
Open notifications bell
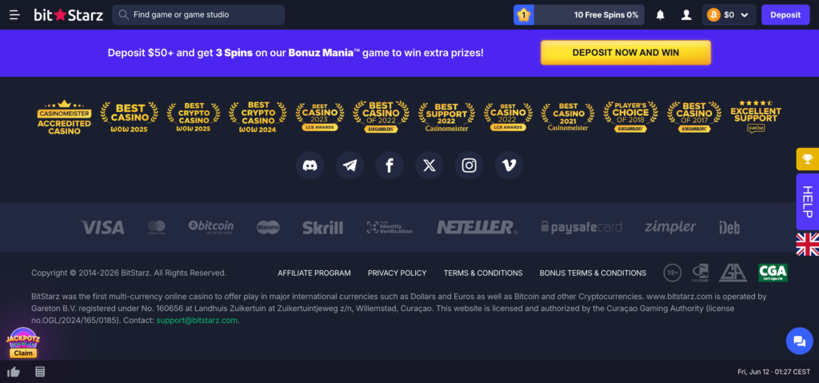click(x=660, y=15)
